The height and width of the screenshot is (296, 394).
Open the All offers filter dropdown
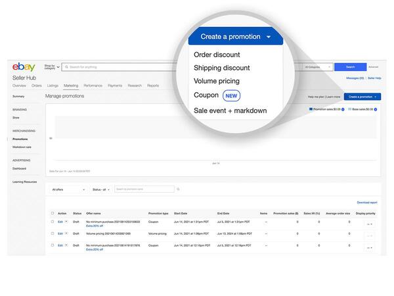pyautogui.click(x=68, y=189)
